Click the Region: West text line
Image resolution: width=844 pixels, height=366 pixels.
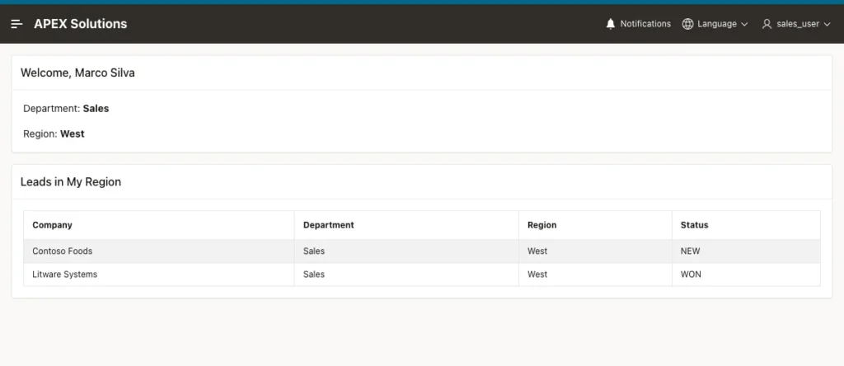(54, 134)
